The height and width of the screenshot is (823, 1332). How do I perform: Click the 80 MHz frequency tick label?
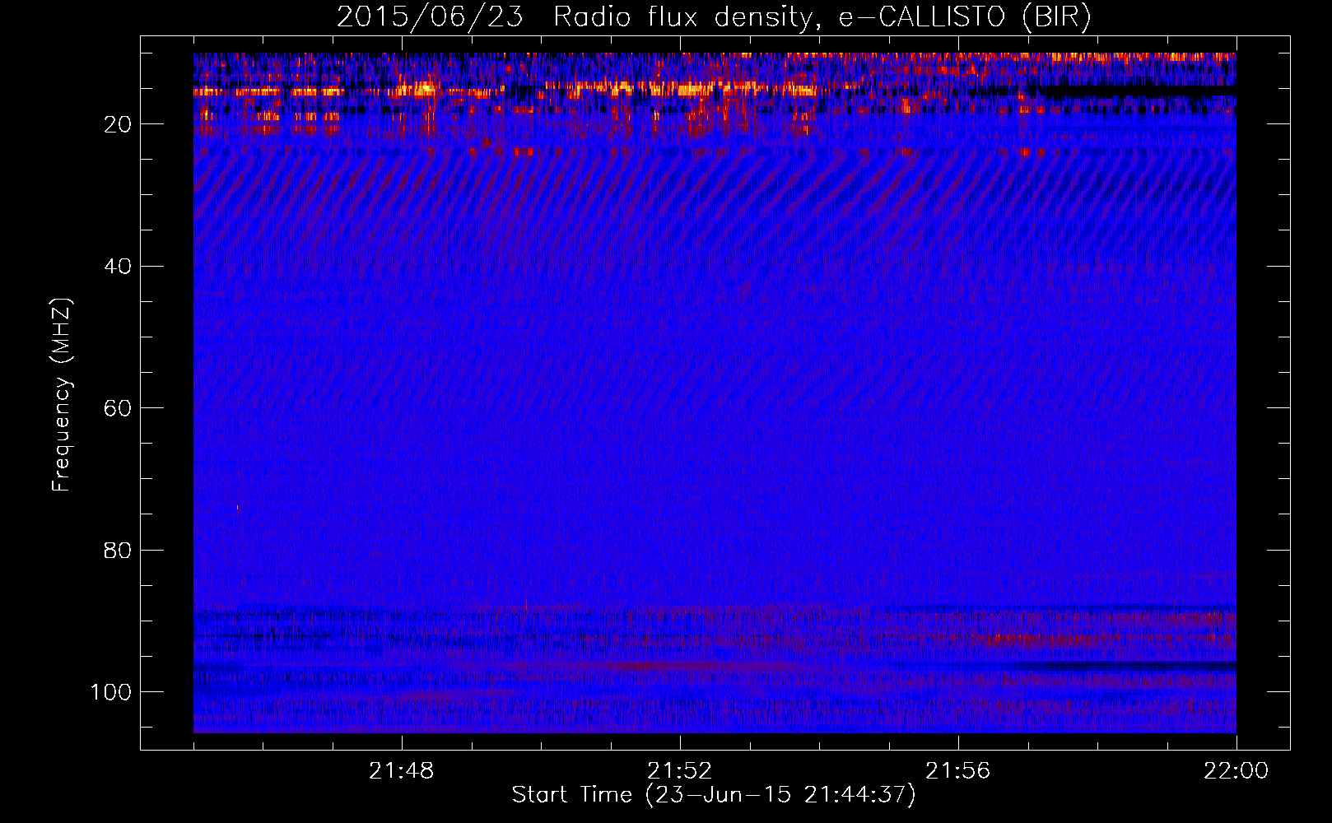[x=119, y=550]
